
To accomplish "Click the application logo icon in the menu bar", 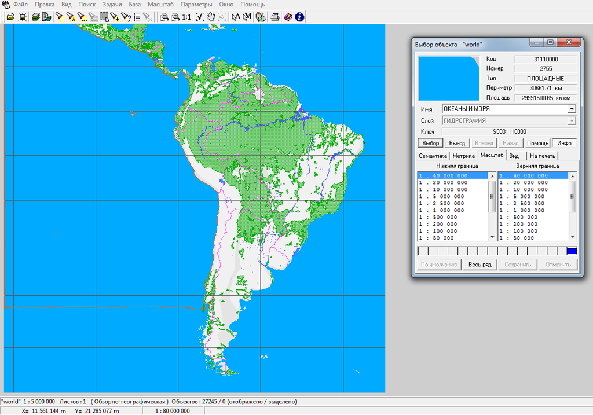I will 6,5.
